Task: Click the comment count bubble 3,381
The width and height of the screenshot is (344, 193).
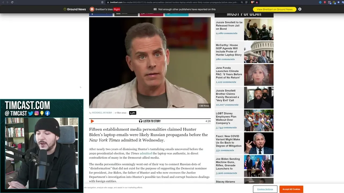Action: [x=132, y=113]
